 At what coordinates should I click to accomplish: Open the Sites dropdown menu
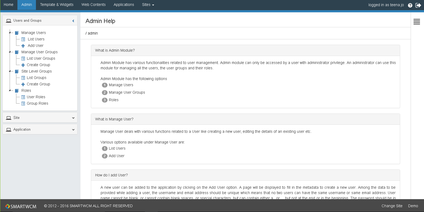coord(148,5)
